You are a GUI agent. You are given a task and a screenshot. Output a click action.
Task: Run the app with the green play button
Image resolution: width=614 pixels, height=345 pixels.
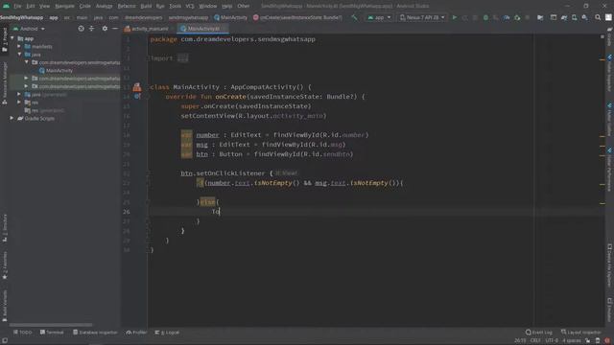[x=454, y=17]
